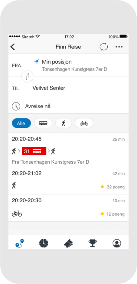Filter results by bicycle only

(84, 123)
